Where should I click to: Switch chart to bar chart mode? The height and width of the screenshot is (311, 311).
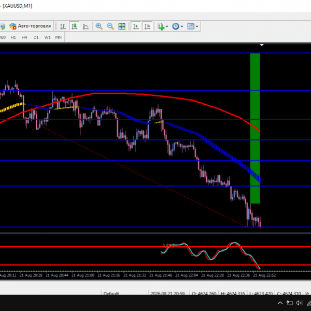point(63,26)
